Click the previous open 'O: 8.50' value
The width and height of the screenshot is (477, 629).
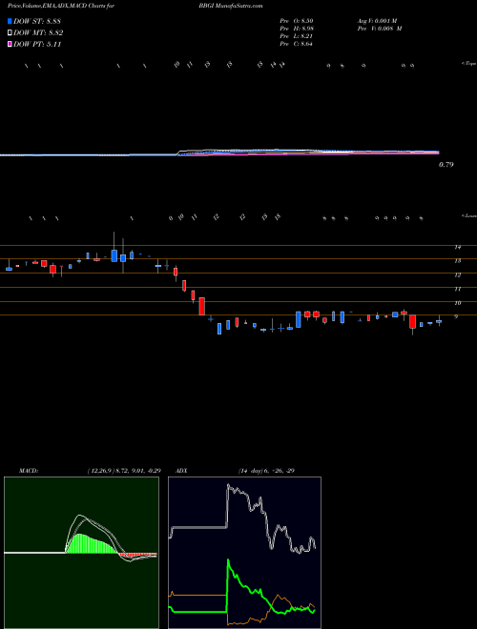(304, 20)
